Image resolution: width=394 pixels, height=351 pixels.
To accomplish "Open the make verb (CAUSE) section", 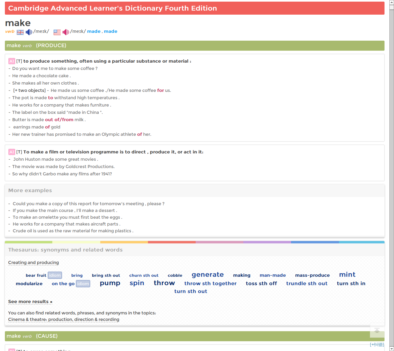I will click(x=194, y=336).
